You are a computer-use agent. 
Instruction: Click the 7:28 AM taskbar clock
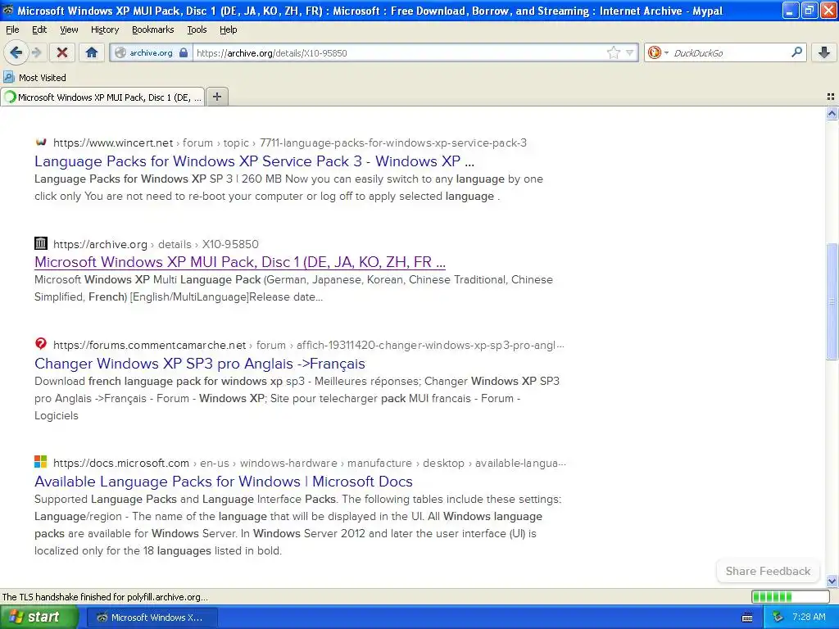coord(809,618)
